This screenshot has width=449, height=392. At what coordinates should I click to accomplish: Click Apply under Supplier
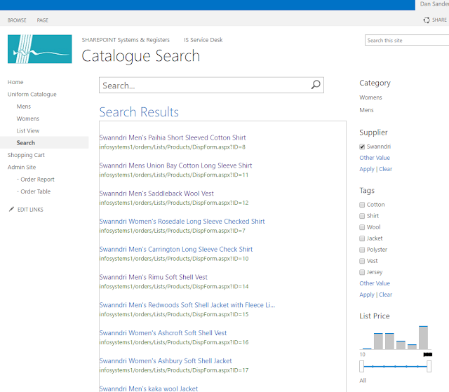(367, 169)
